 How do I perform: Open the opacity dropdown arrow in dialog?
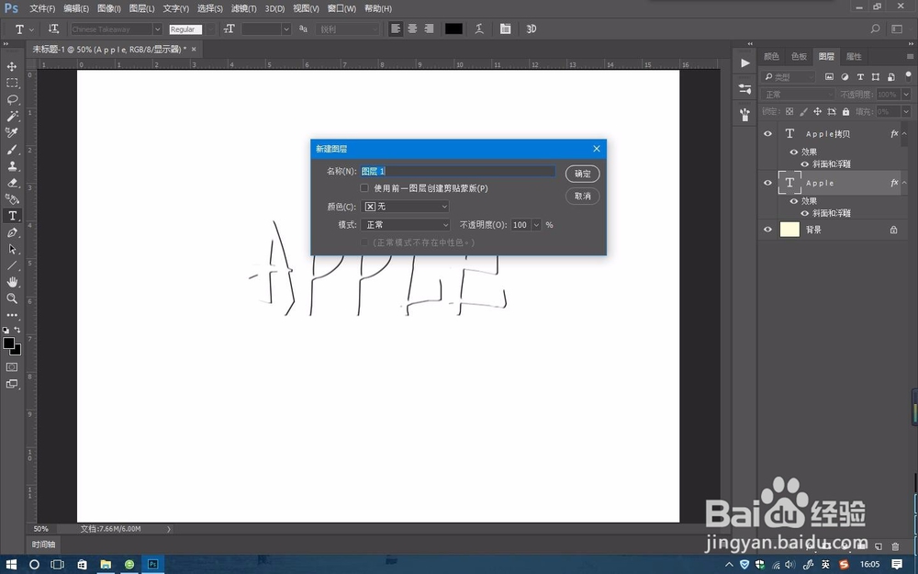[536, 224]
